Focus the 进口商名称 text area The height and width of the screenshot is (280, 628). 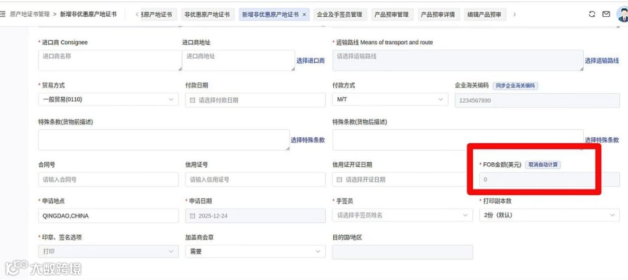(110, 61)
